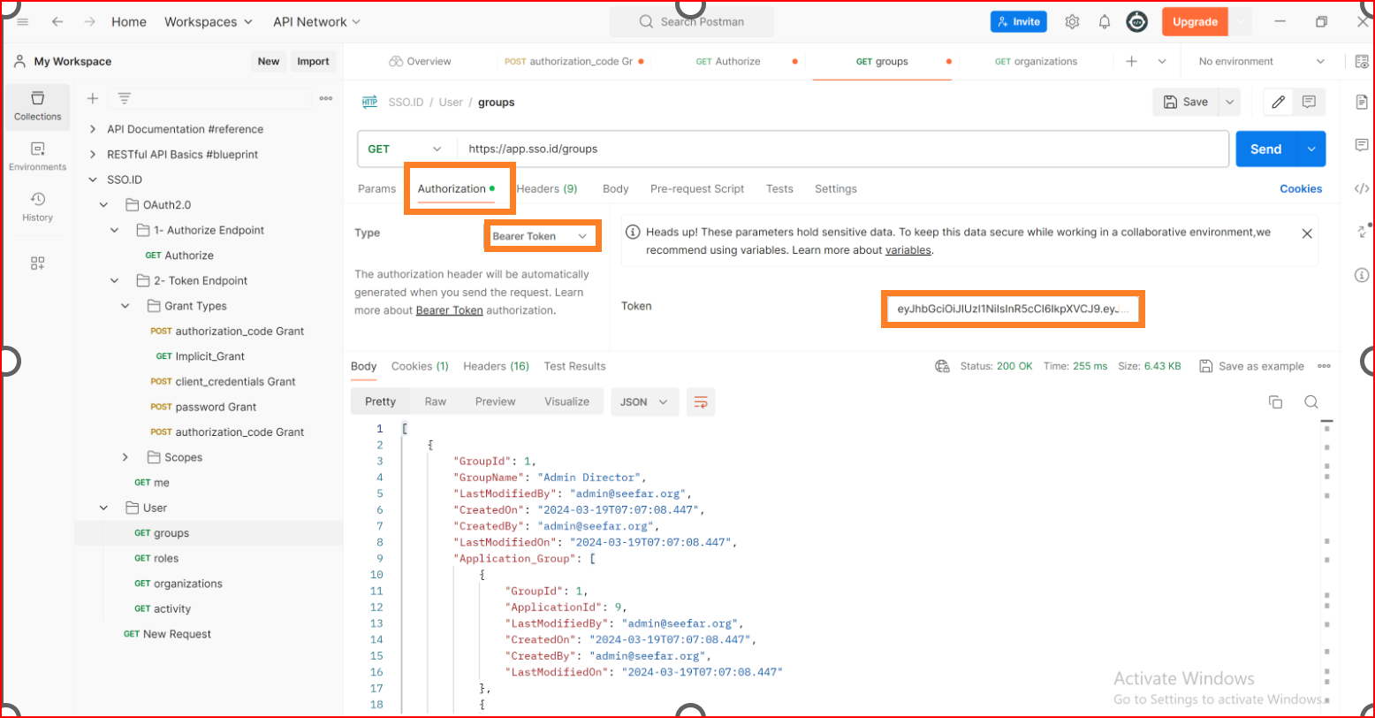The image size is (1375, 718).
Task: Click Save as example
Action: tap(1251, 366)
